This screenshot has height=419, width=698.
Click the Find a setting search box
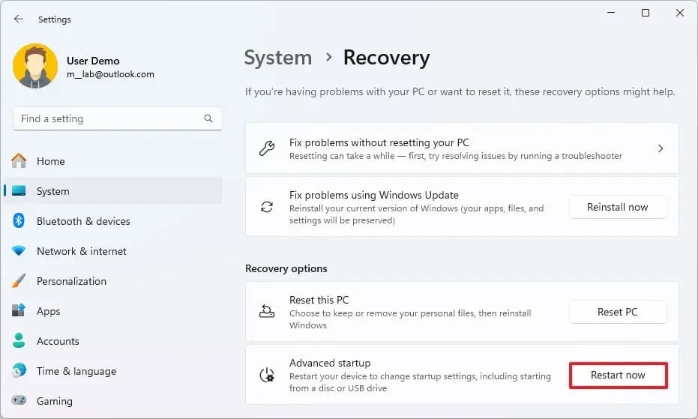coord(118,118)
